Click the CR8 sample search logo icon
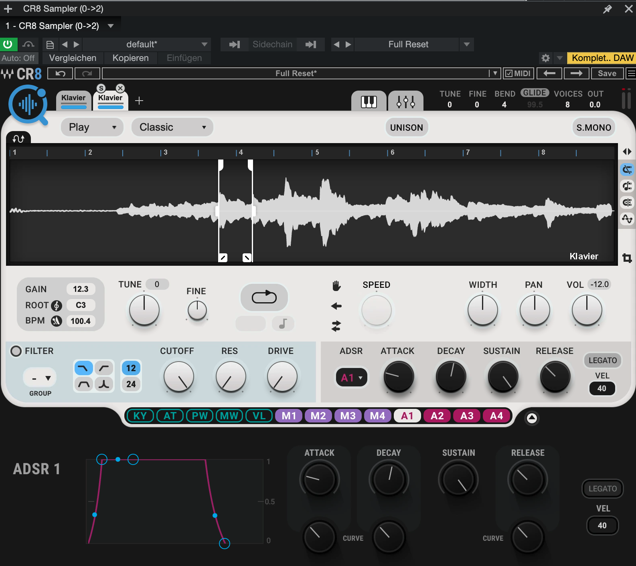 click(28, 105)
